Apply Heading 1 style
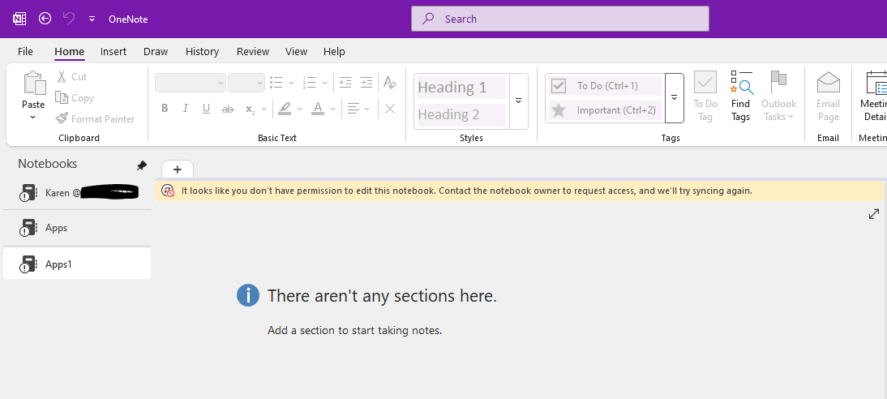887x399 pixels. 461,87
